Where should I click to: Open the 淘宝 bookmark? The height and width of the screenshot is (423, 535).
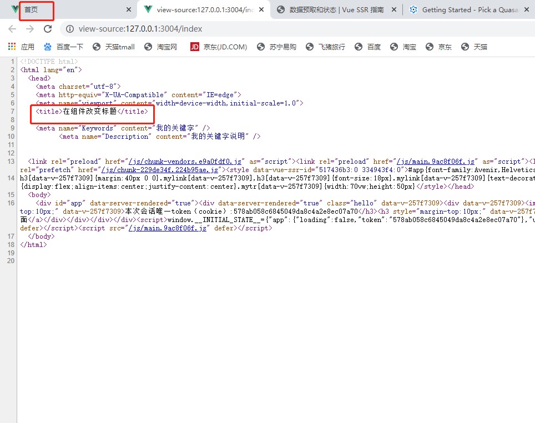pyautogui.click(x=403, y=47)
